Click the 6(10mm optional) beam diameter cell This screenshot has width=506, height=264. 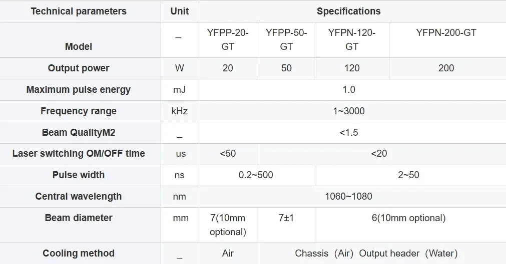408,225
